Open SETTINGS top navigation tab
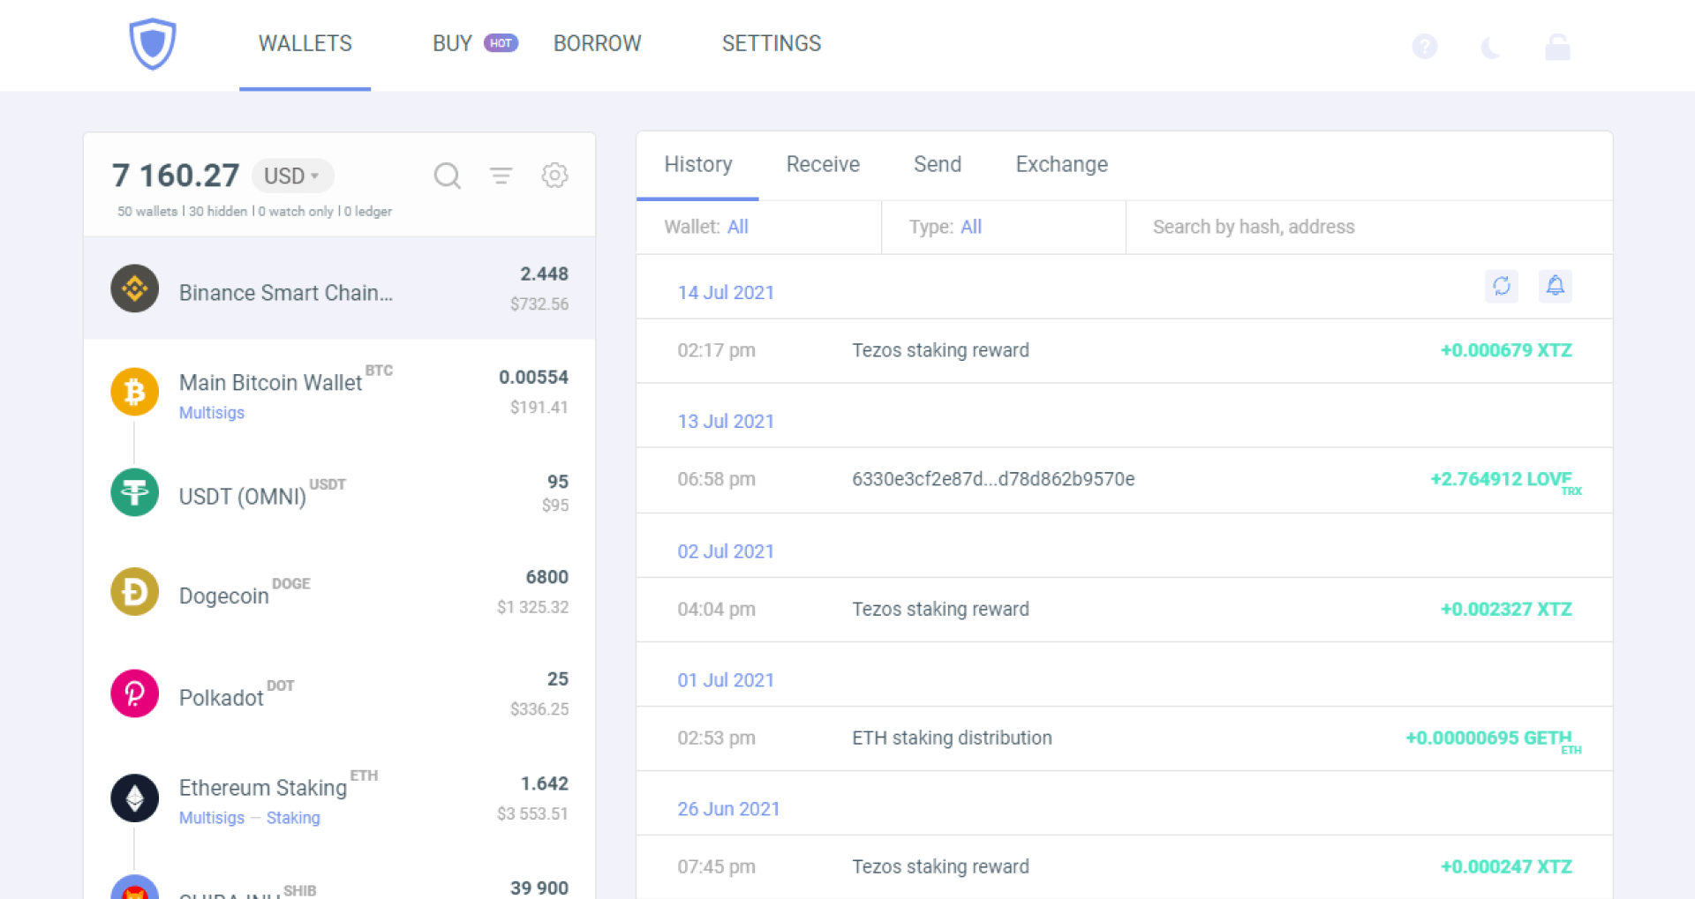The image size is (1695, 899). (x=772, y=43)
